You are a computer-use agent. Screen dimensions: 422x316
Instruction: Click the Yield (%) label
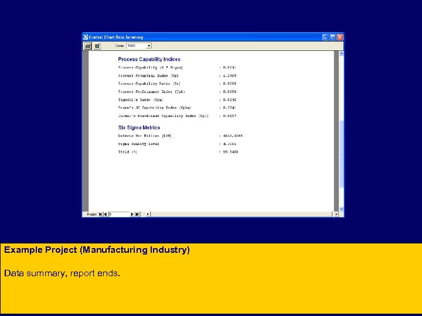[128, 152]
